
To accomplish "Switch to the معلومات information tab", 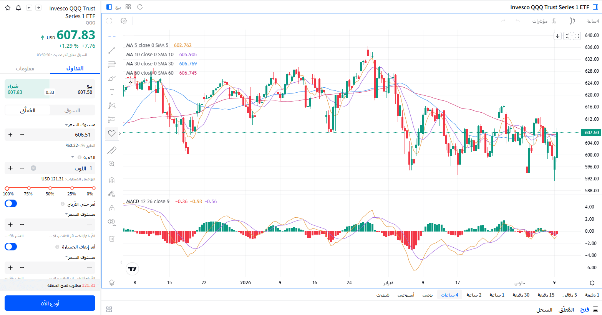I will 25,68.
